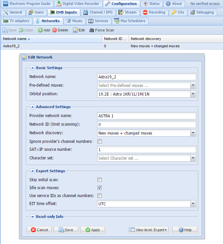Click the Edit Network title pencil icon
Screen dimensions: 223x244
(24, 57)
